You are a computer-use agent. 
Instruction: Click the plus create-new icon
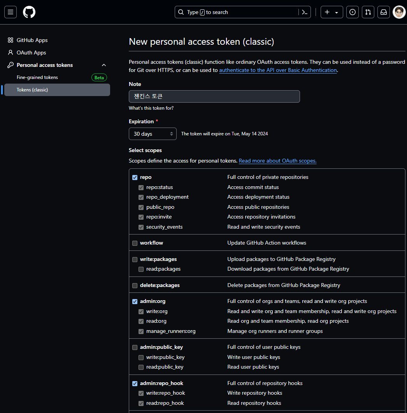(327, 12)
